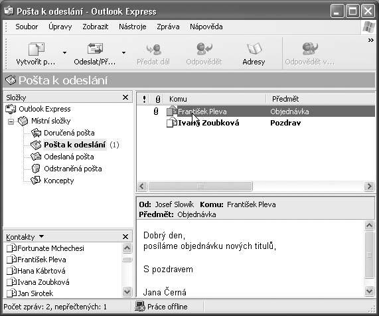Open the Zpráva menu
The height and width of the screenshot is (316, 379).
coord(168,27)
